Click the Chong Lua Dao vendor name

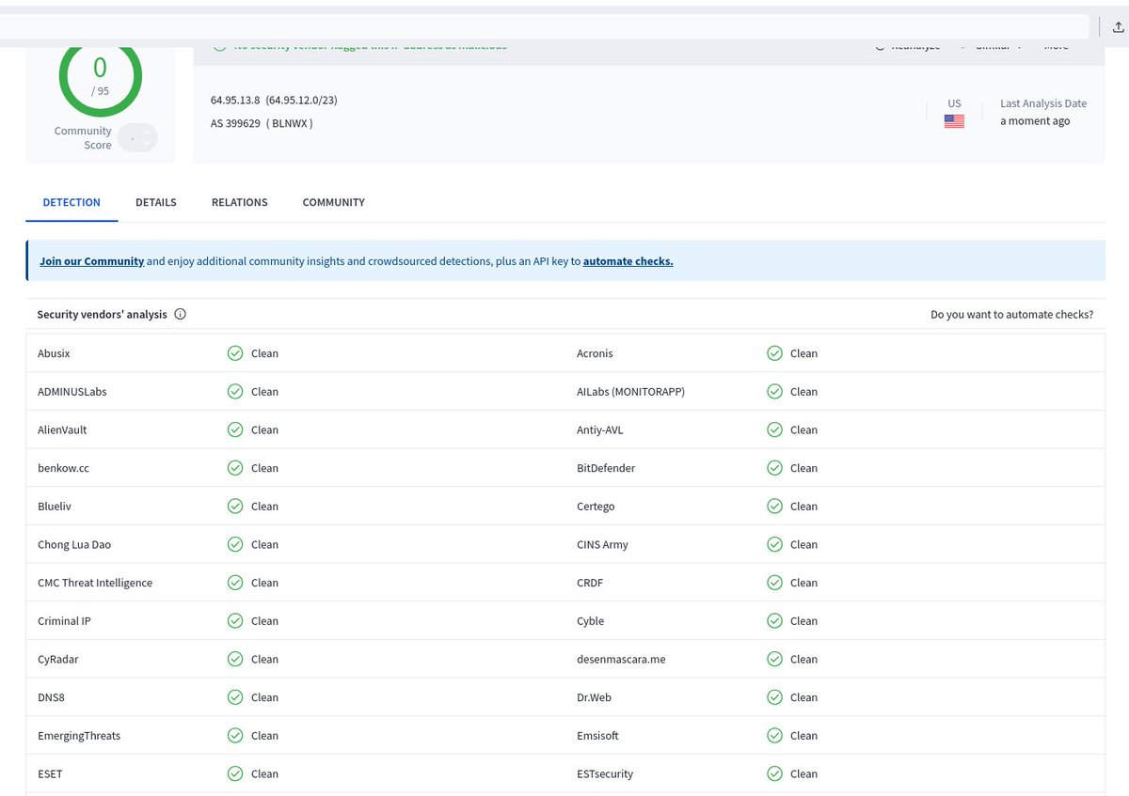[x=74, y=544]
